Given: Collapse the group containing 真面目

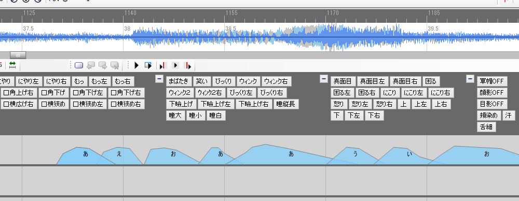Looking at the screenshot, I should [x=323, y=79].
